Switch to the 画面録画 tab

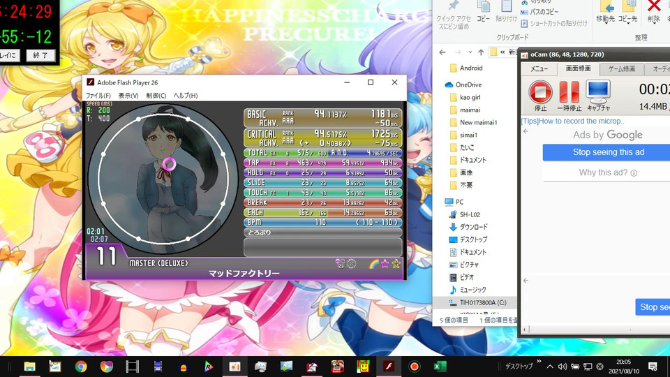point(578,68)
